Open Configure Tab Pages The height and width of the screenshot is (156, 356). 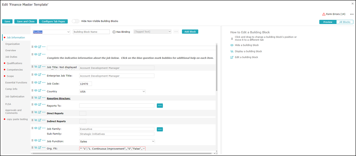tap(53, 21)
